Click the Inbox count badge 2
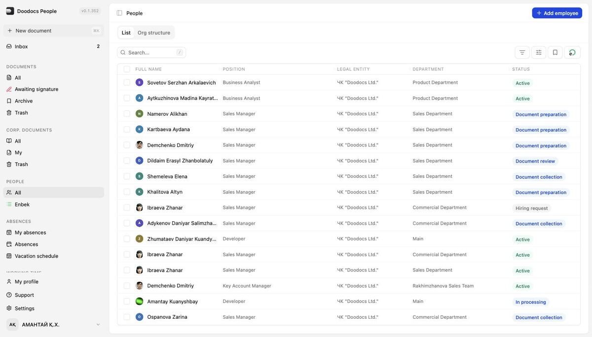The image size is (592, 337). pyautogui.click(x=98, y=46)
